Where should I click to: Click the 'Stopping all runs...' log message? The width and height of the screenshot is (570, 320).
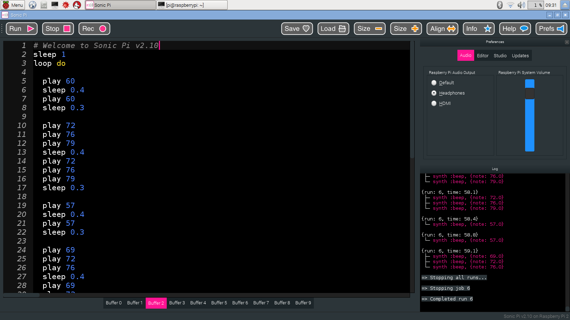454,278
